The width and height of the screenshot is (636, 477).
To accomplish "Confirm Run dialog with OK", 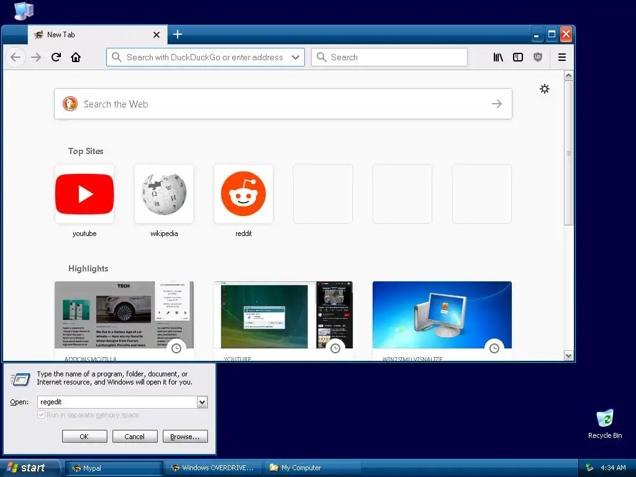I will 84,437.
